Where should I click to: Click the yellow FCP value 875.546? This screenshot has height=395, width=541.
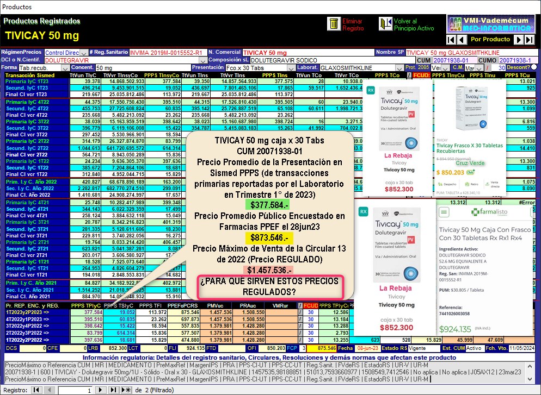pyautogui.click(x=321, y=348)
